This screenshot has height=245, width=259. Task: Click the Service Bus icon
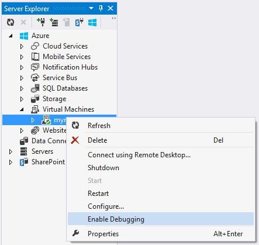pyautogui.click(x=35, y=78)
